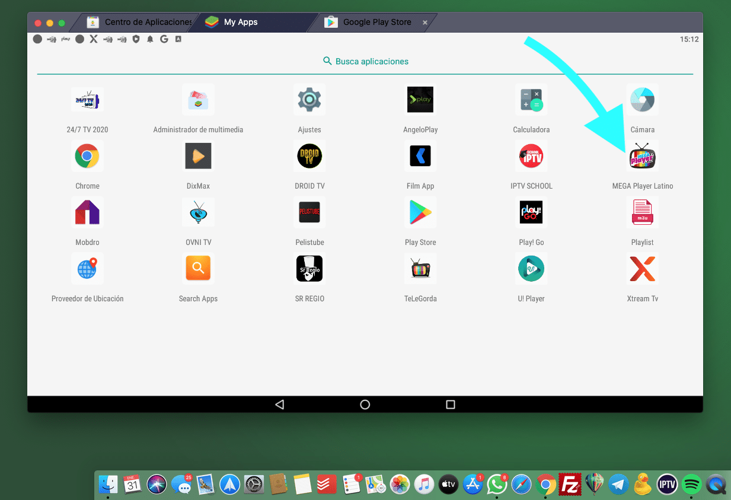
Task: Open the IPTV SCHOOL application
Action: (x=531, y=156)
